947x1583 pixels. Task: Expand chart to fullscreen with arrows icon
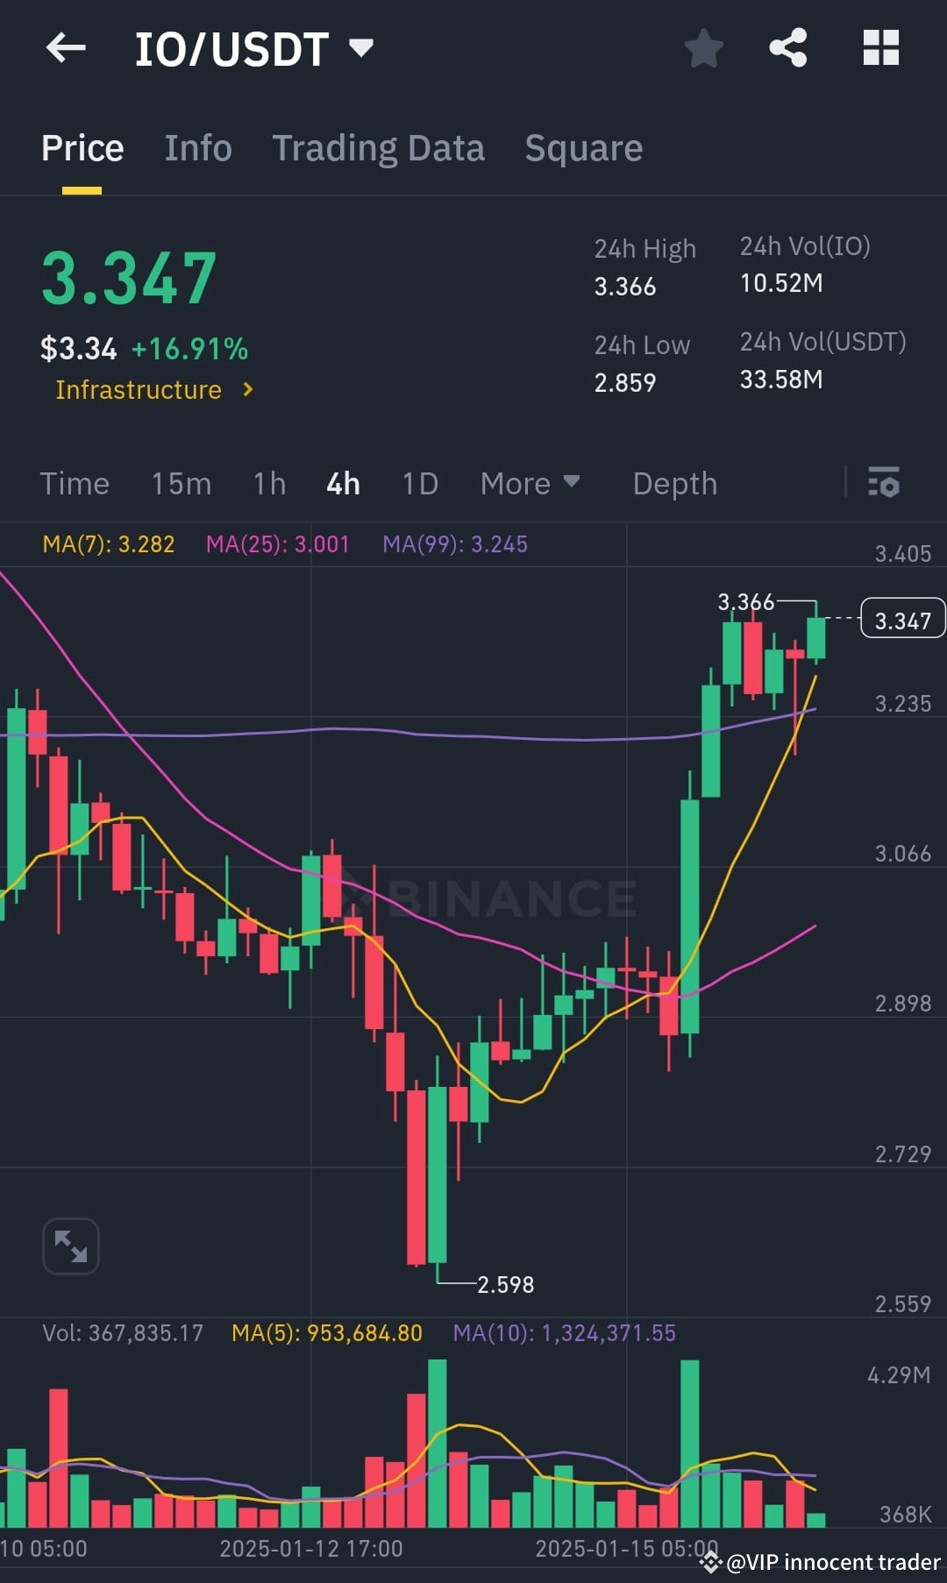click(70, 1246)
